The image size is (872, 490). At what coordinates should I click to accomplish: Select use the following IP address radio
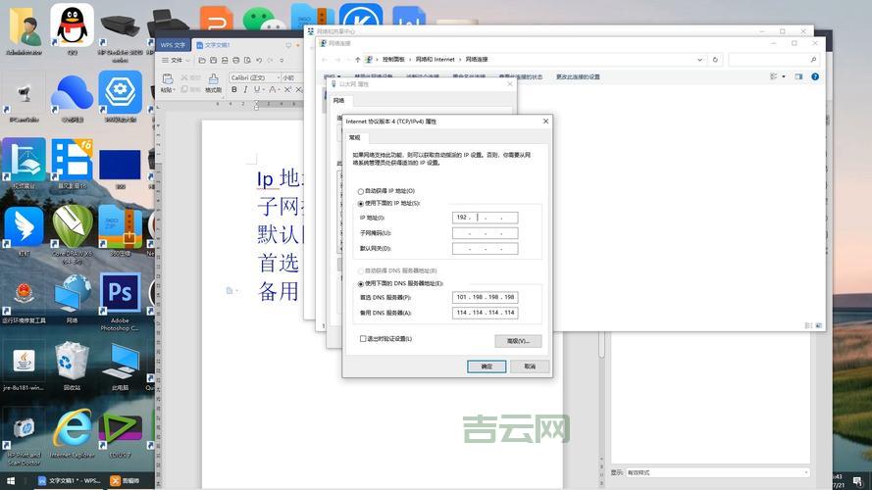[x=361, y=204]
